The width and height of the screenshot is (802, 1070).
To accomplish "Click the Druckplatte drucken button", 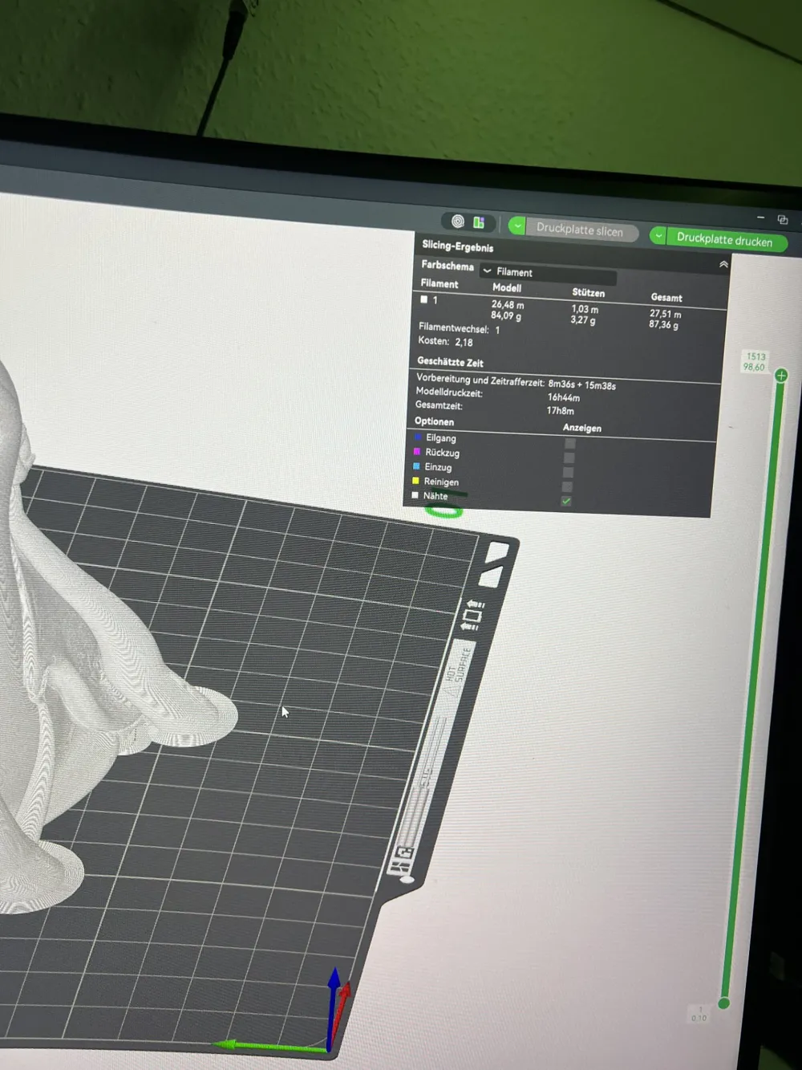I will click(x=724, y=241).
